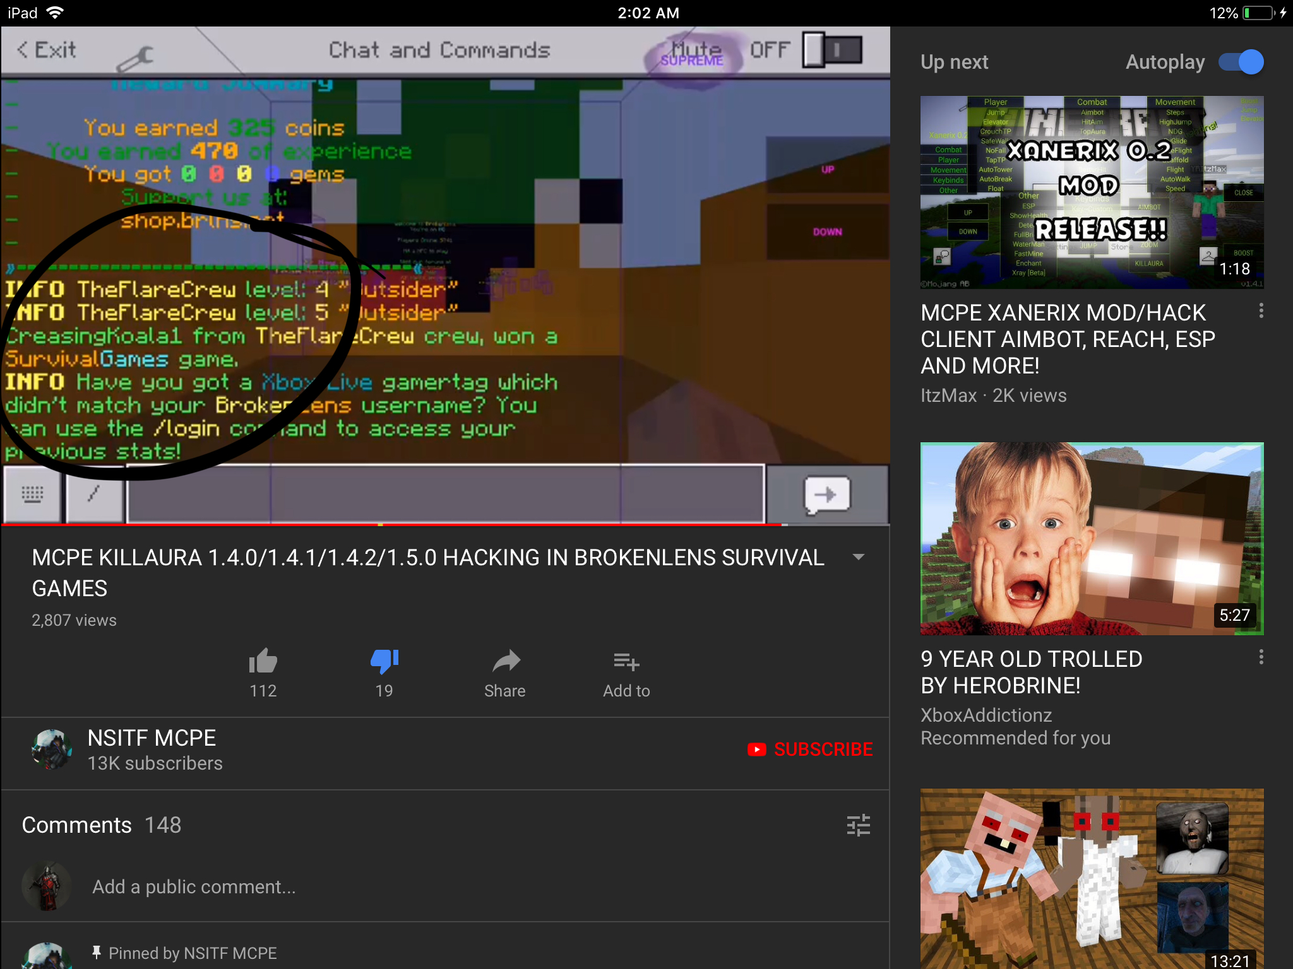This screenshot has height=969, width=1293.
Task: Play the Granny Minecraft video thumbnail
Action: (x=1092, y=879)
